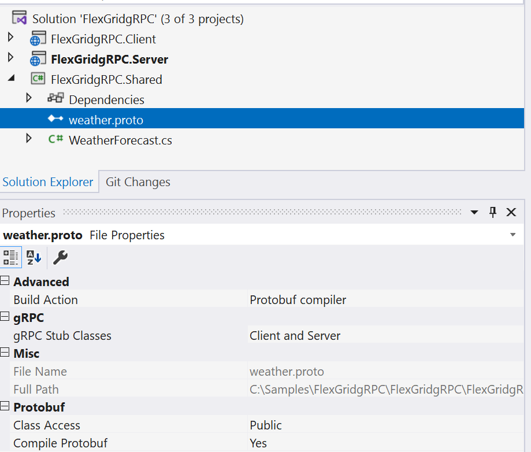Select the Categorized view icon in Properties

(10, 257)
